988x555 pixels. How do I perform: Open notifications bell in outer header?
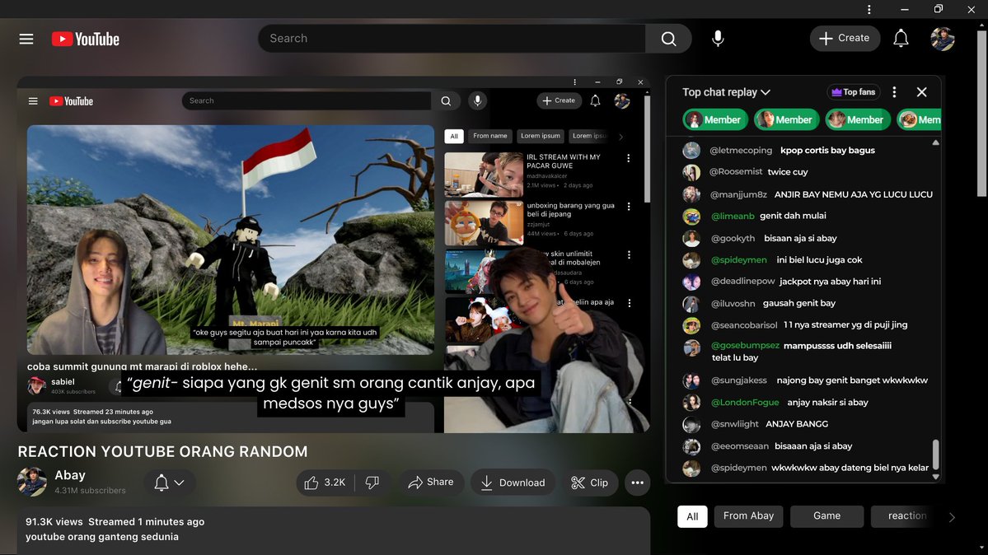(901, 39)
